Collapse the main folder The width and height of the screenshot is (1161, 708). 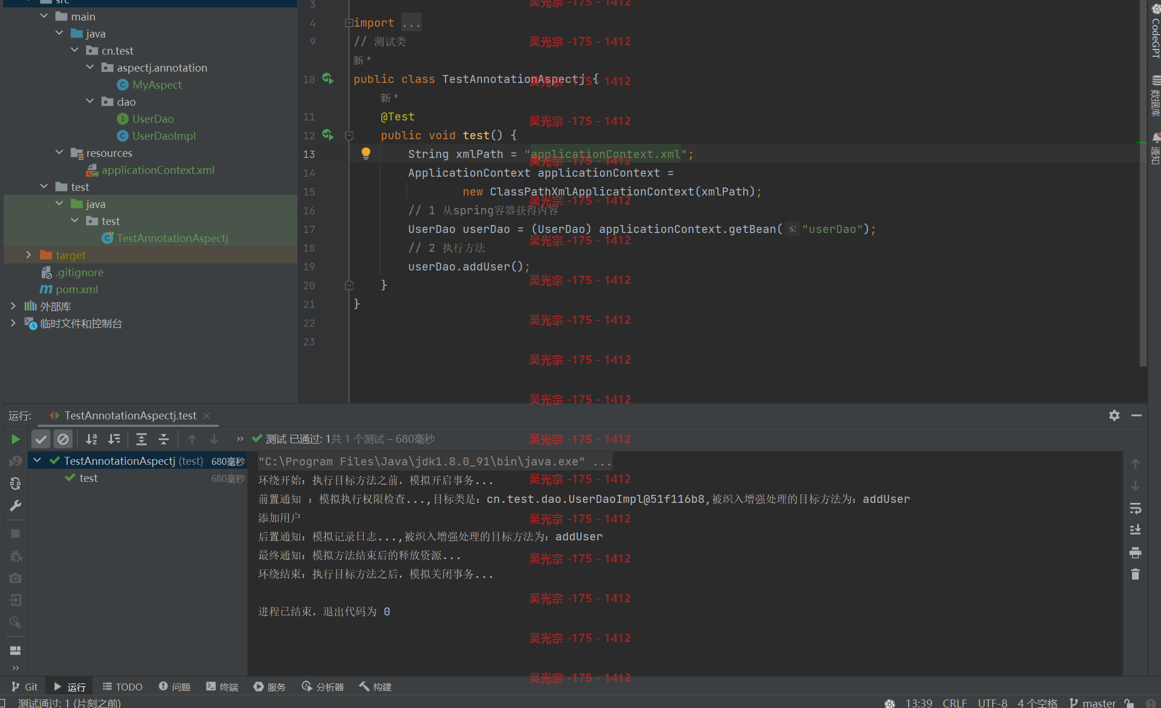point(44,16)
